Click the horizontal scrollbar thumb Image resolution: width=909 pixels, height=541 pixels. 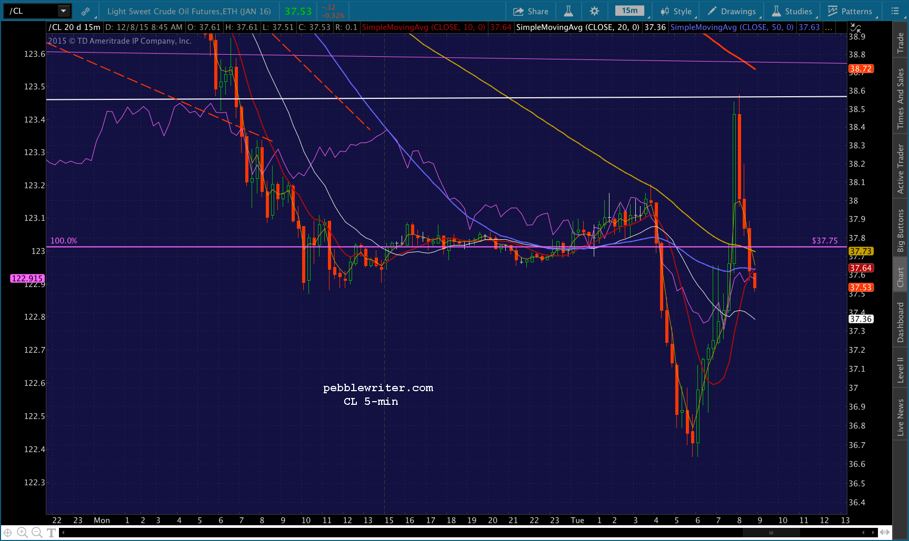[771, 533]
